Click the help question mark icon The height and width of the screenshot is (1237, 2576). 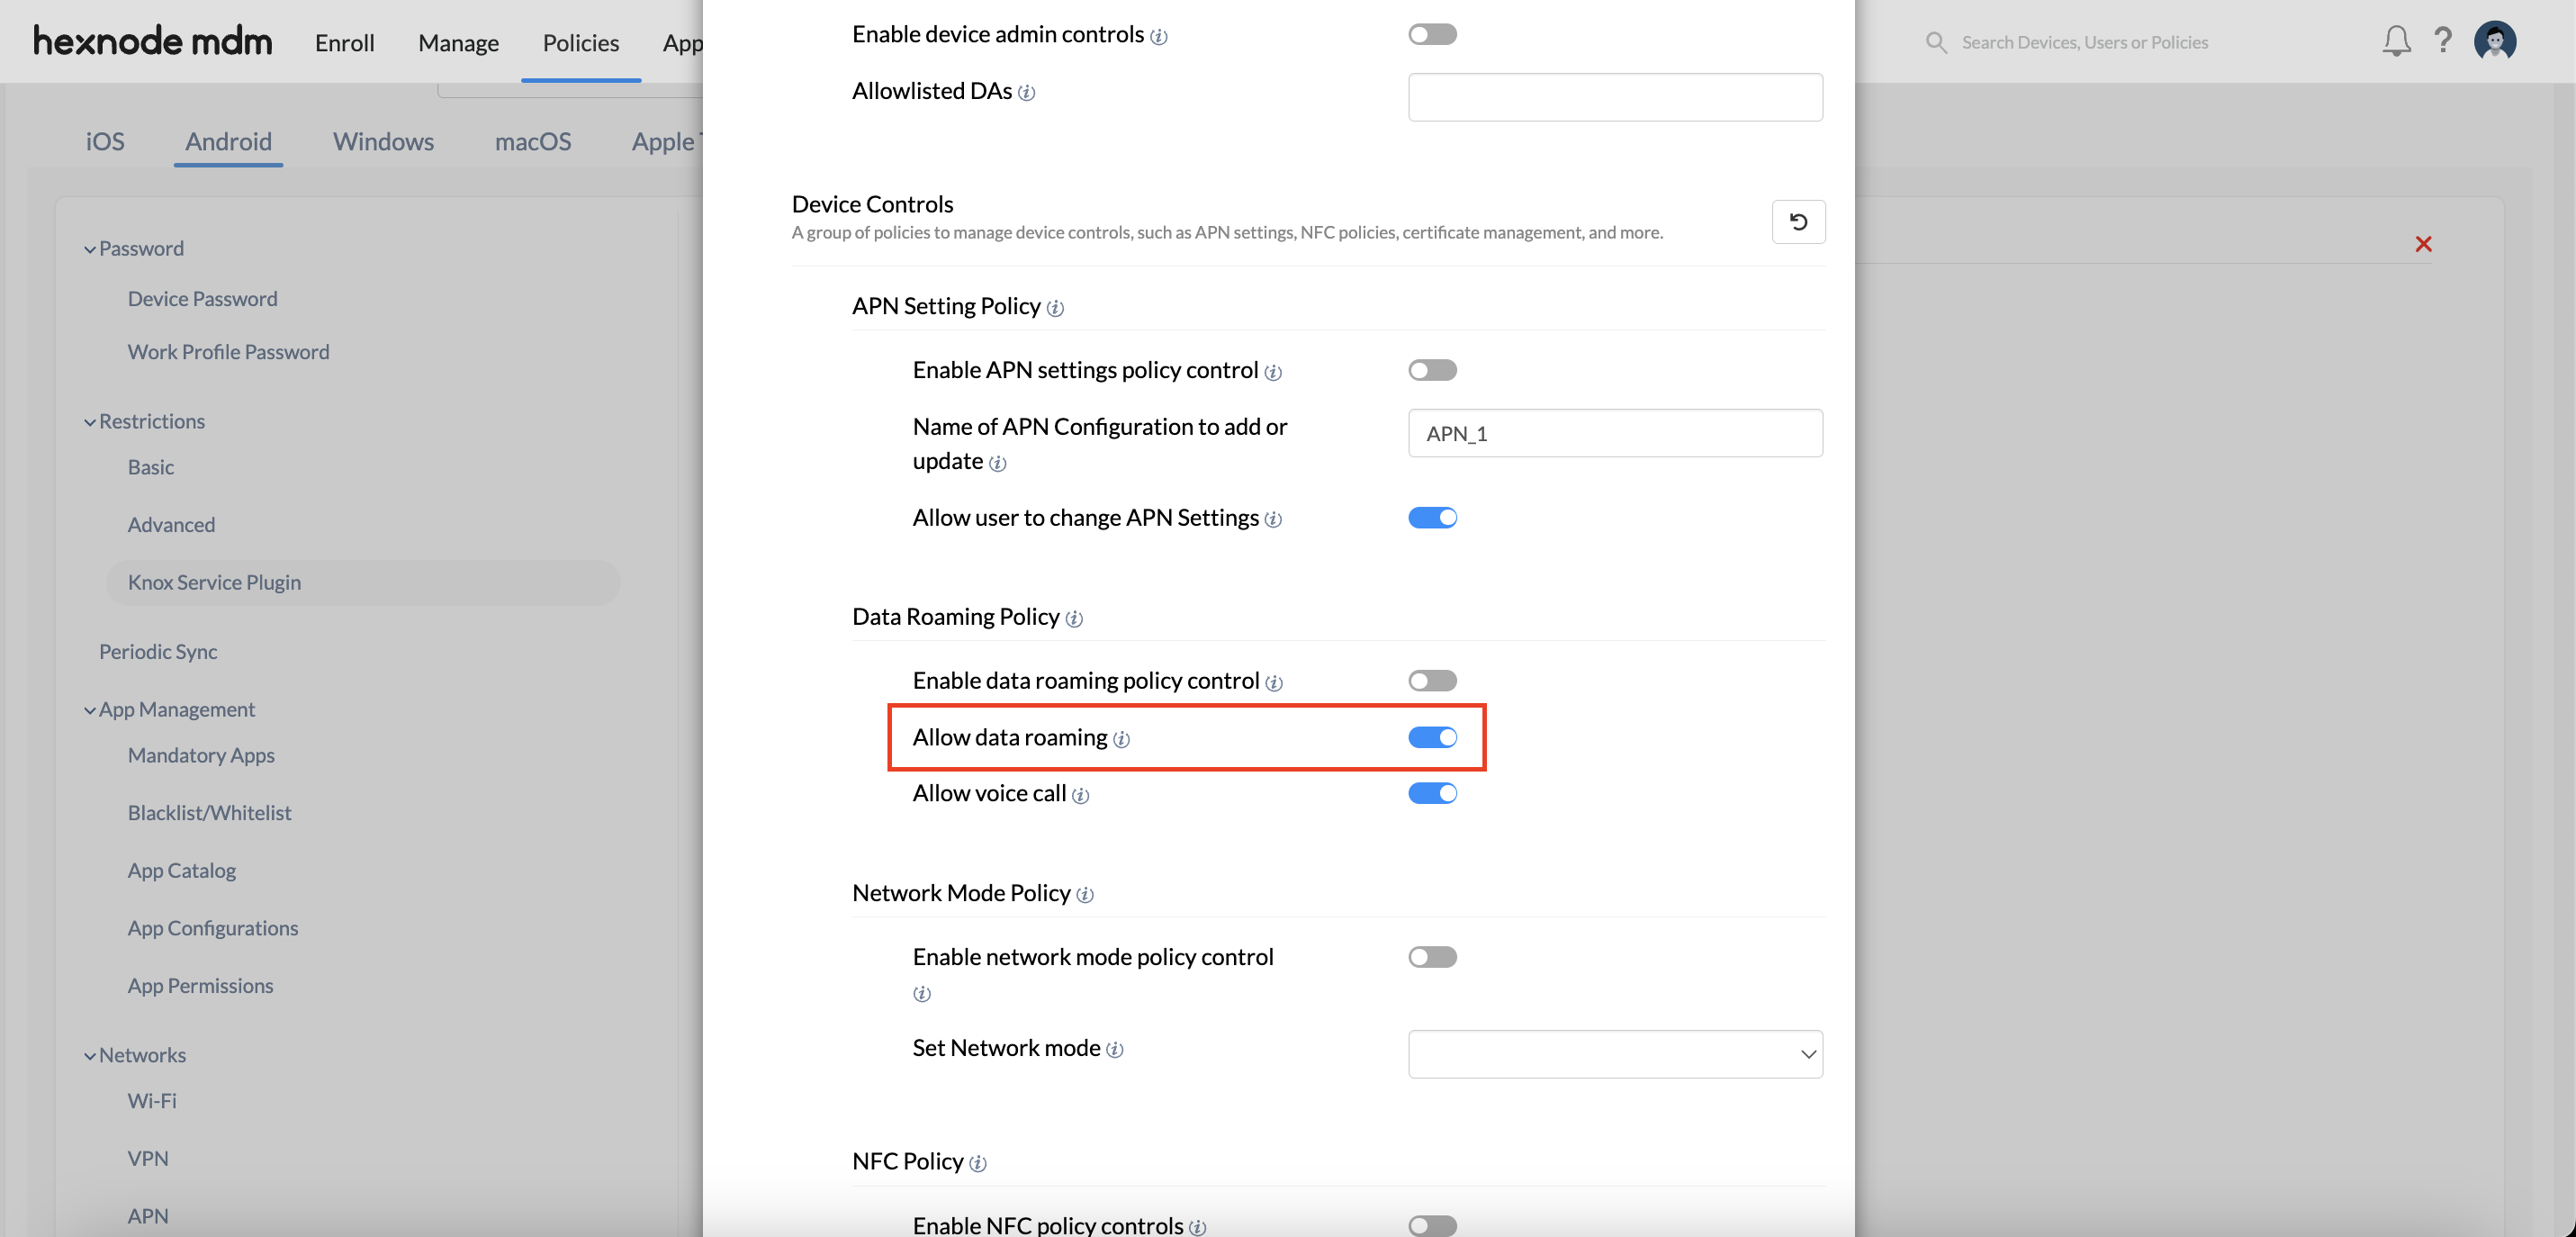pyautogui.click(x=2443, y=40)
